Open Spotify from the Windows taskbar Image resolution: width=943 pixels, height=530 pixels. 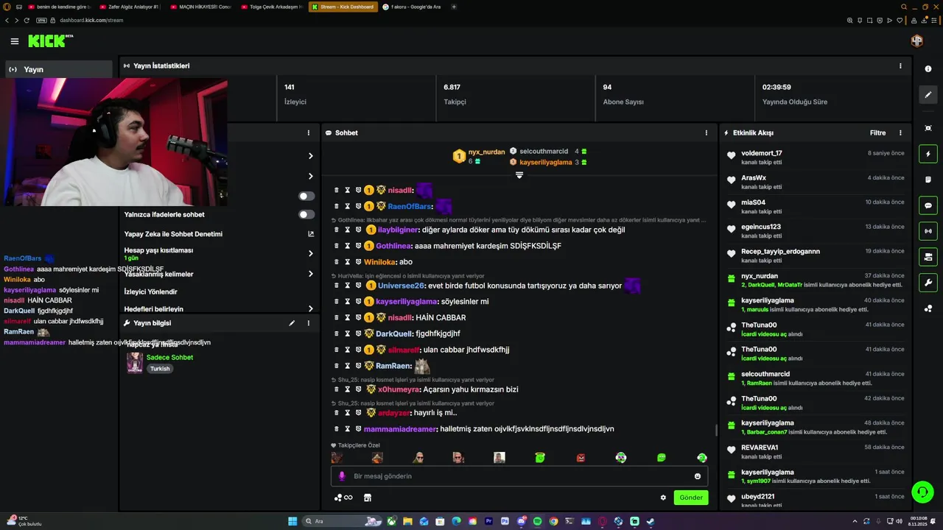click(x=537, y=521)
